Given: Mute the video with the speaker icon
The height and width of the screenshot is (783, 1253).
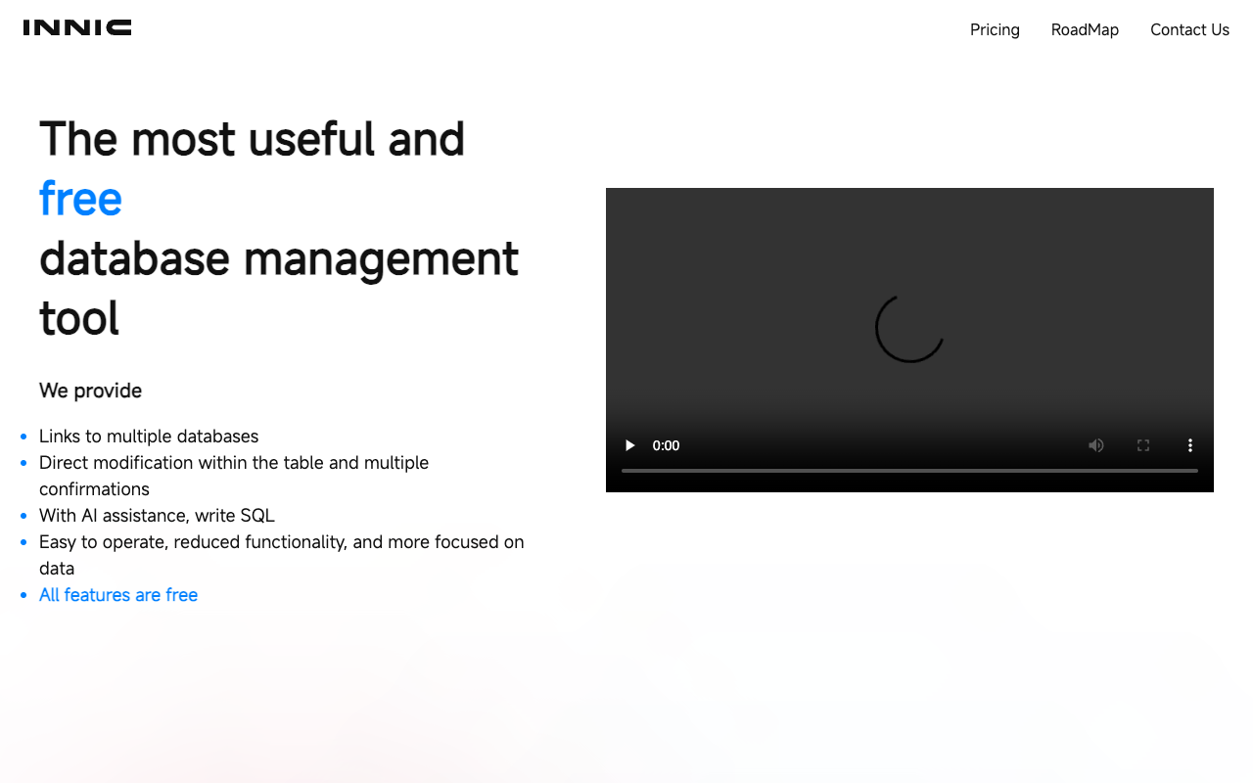Looking at the screenshot, I should pyautogui.click(x=1096, y=445).
